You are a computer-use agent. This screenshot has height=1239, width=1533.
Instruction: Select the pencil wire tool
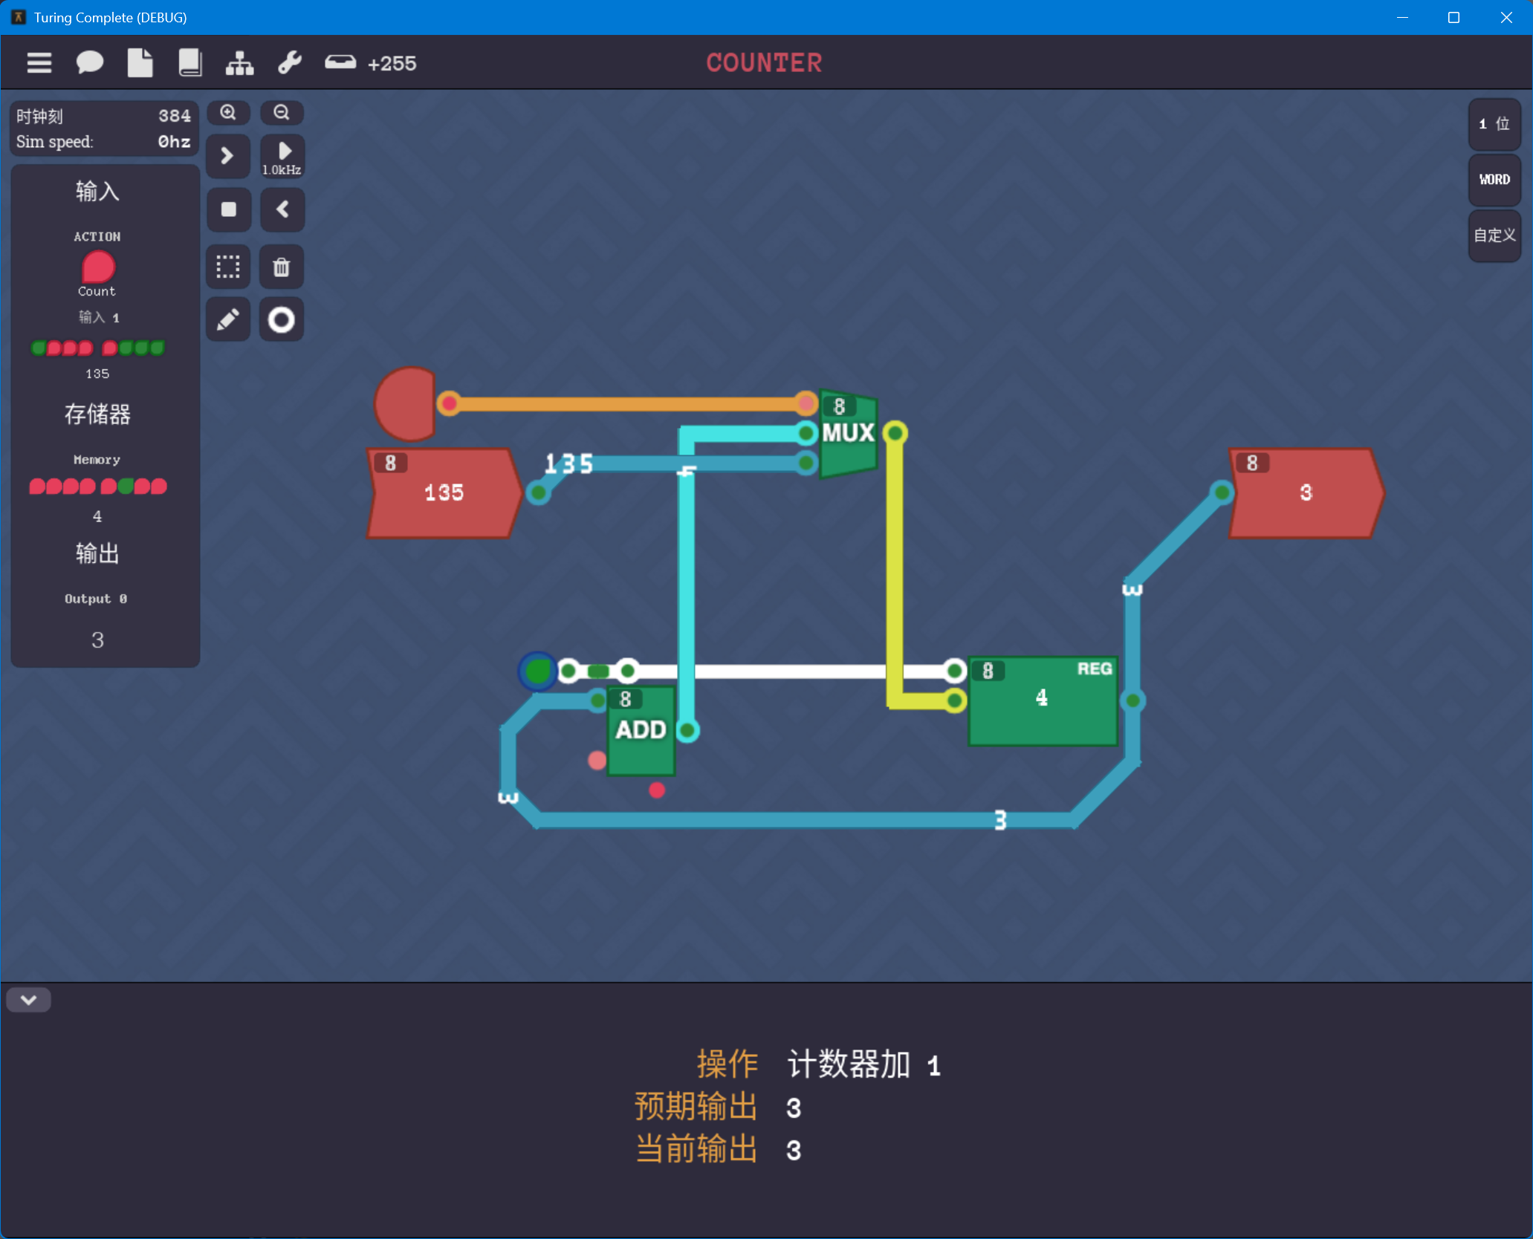coord(228,320)
